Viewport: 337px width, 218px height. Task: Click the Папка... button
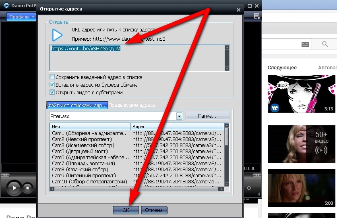click(207, 116)
